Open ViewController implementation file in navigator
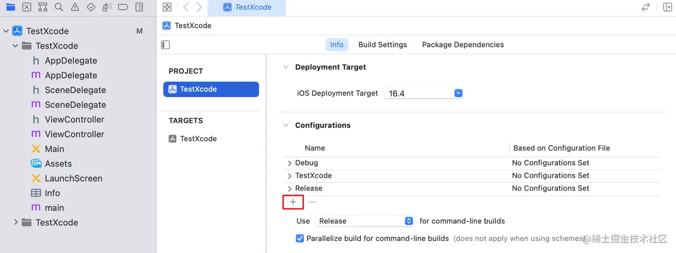The image size is (676, 253). click(74, 134)
